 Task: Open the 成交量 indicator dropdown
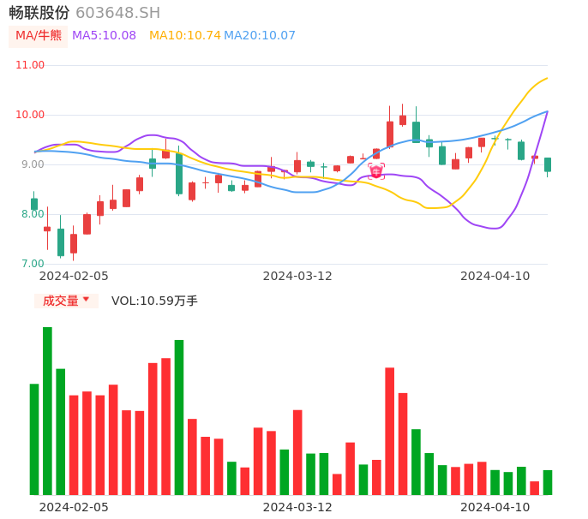66,301
